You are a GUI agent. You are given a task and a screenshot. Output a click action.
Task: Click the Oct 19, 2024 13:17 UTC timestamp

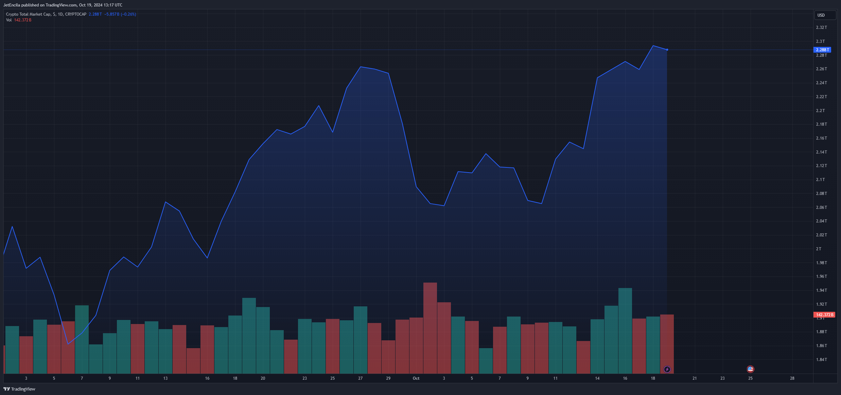[101, 5]
